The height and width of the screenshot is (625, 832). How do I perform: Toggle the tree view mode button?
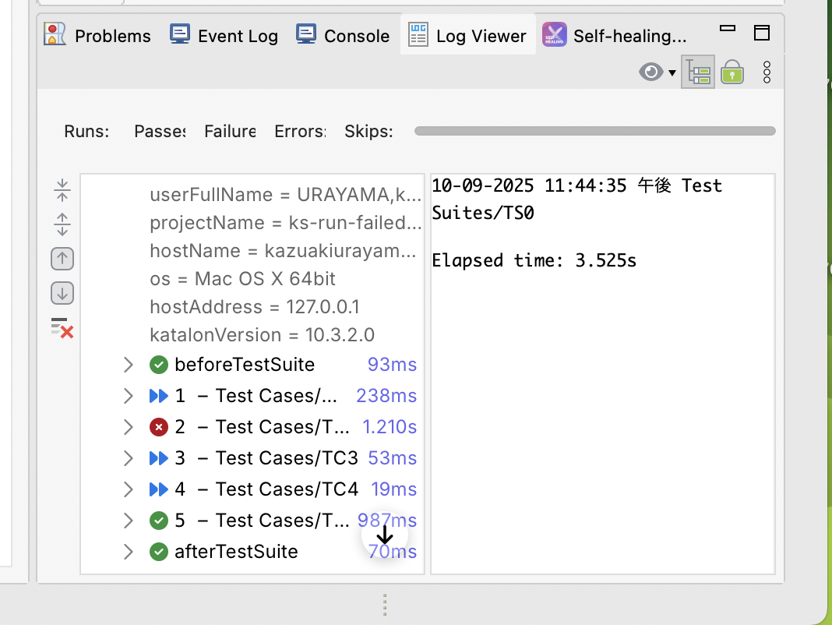(698, 73)
